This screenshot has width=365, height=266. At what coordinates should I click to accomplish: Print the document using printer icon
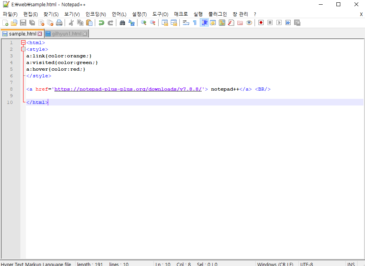pos(59,23)
